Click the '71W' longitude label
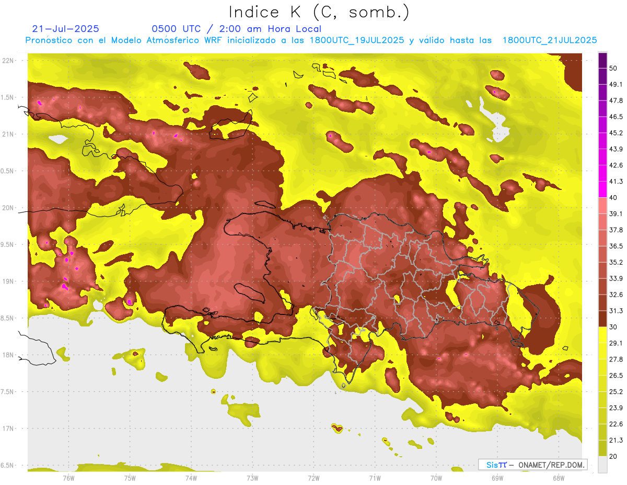627x485 pixels. [x=375, y=478]
